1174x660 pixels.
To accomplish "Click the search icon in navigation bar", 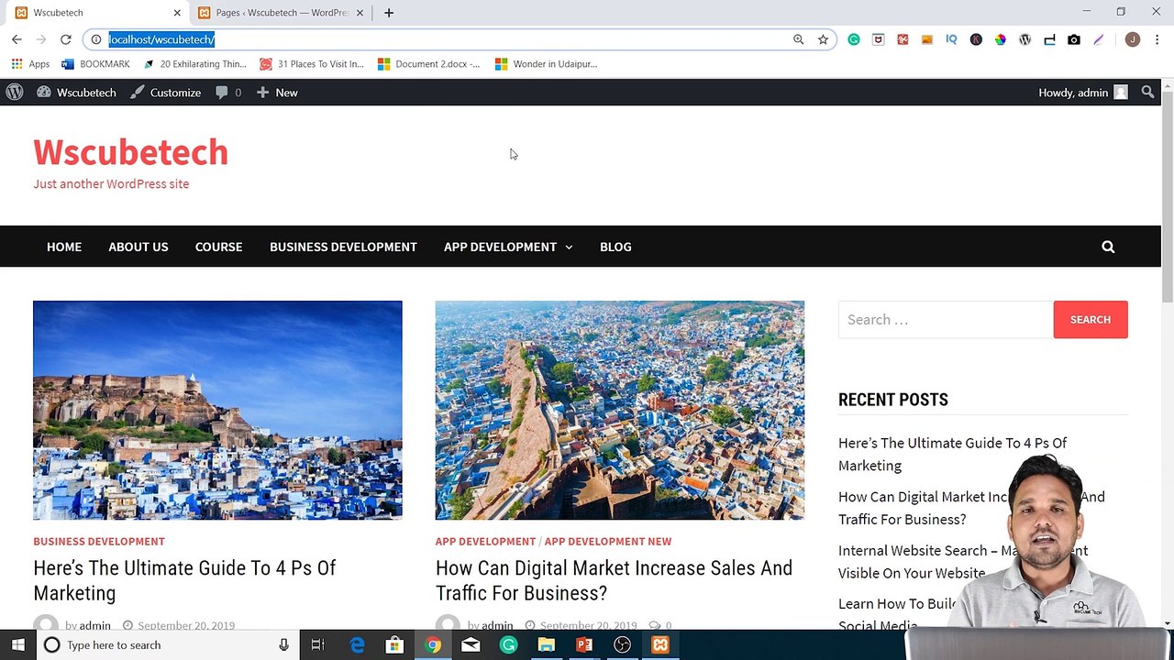I will coord(1108,247).
